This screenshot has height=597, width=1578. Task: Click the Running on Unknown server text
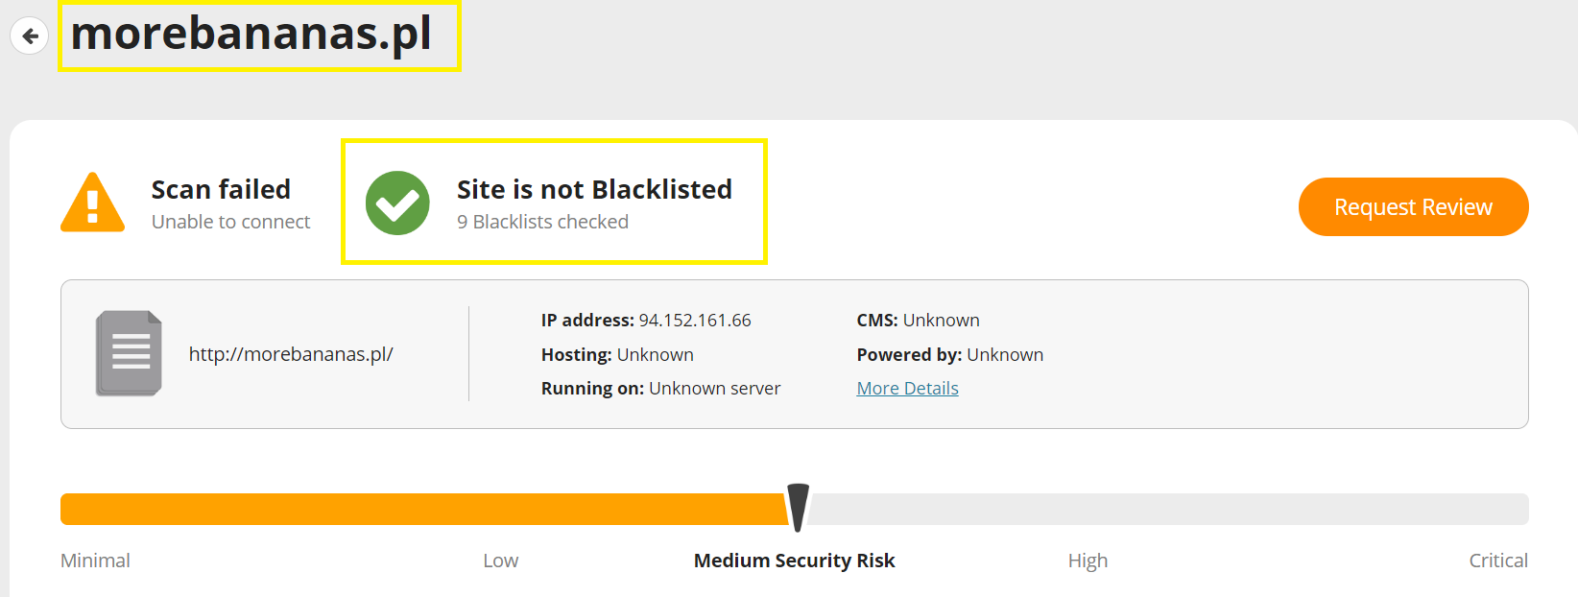[660, 389]
